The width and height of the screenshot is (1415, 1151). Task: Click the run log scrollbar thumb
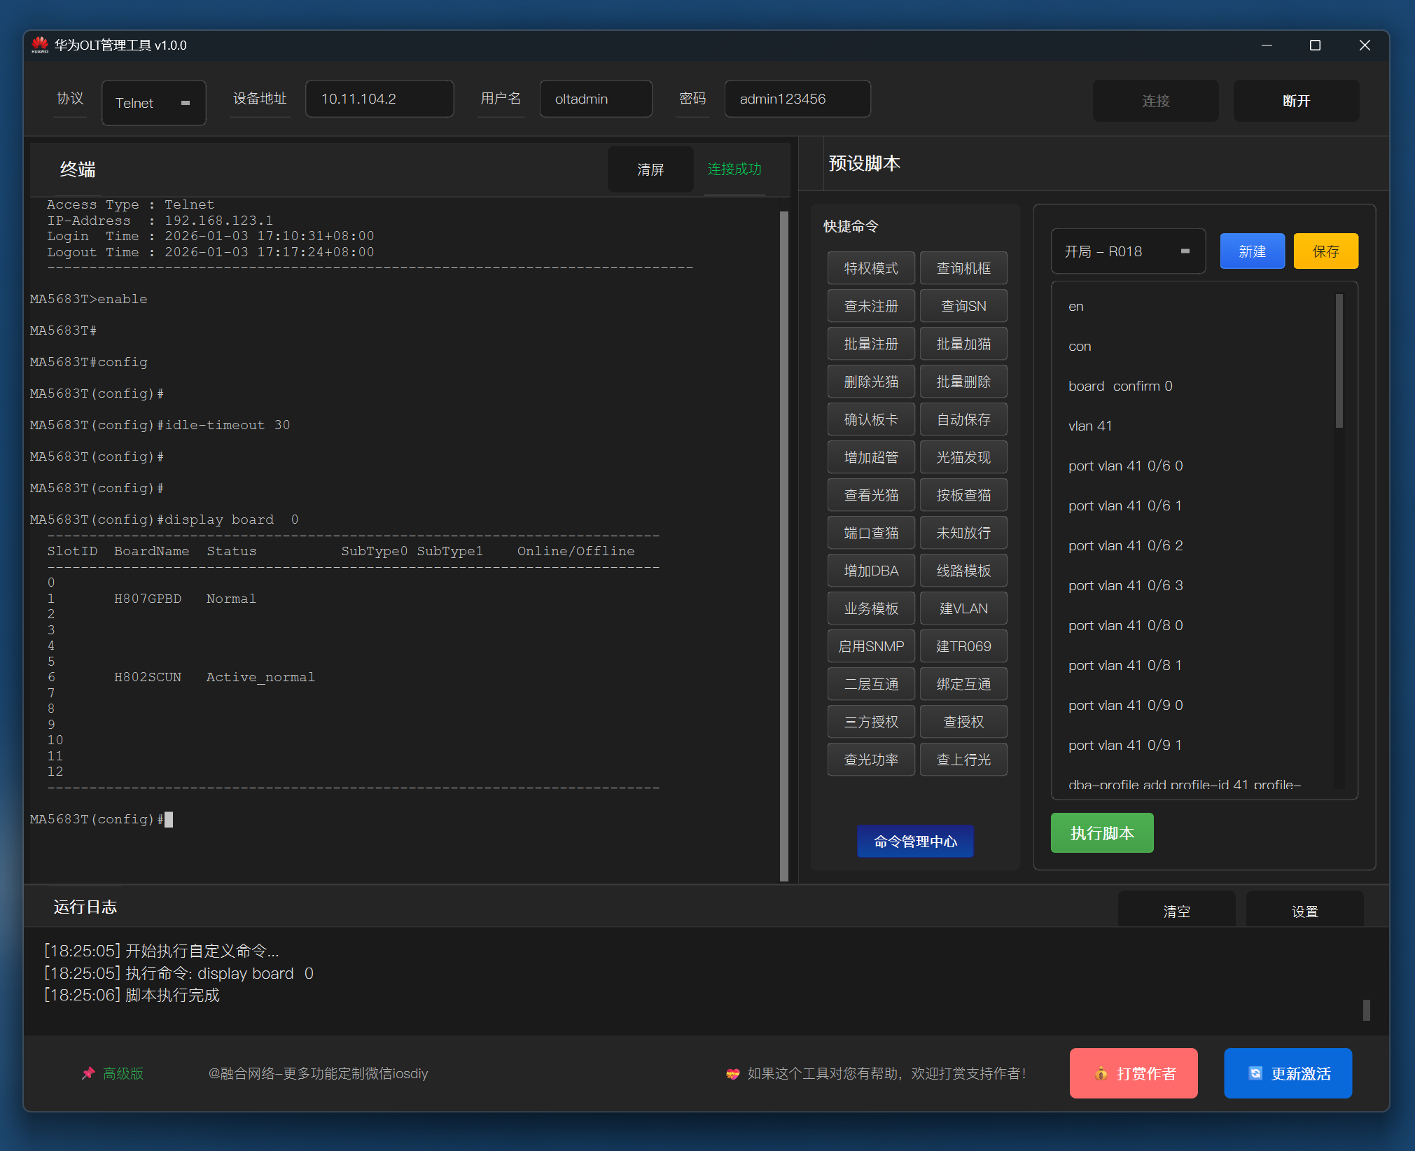(1366, 1010)
